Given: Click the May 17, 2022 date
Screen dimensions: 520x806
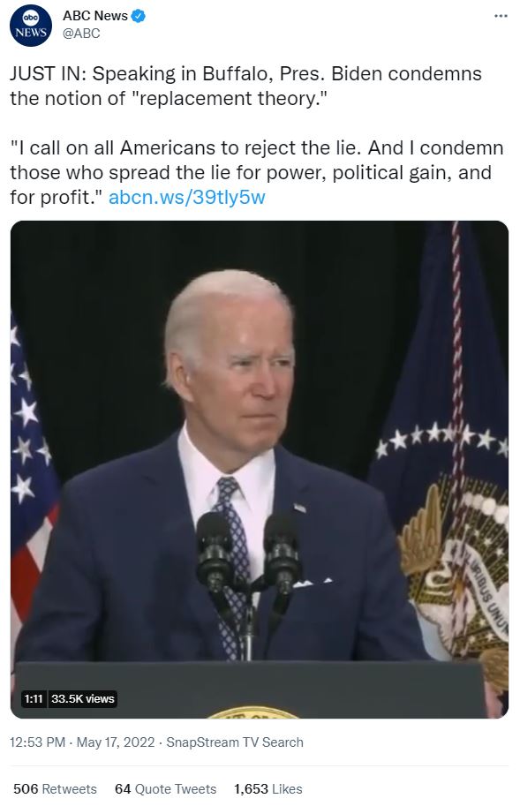Looking at the screenshot, I should 116,742.
